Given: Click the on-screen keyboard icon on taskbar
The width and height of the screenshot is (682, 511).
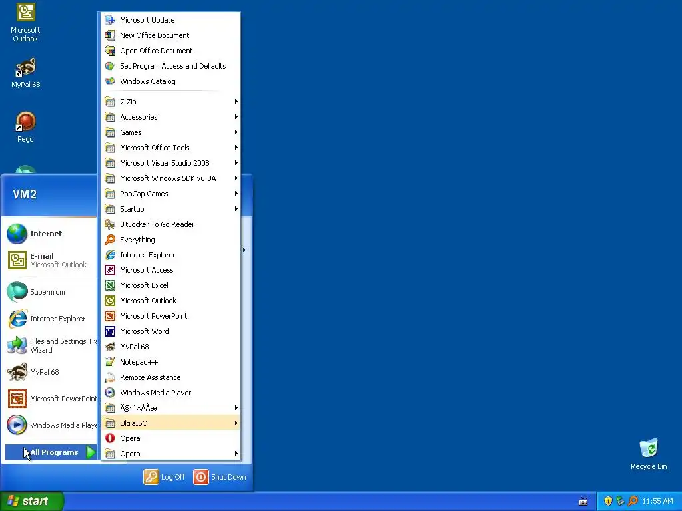Looking at the screenshot, I should click(x=583, y=502).
